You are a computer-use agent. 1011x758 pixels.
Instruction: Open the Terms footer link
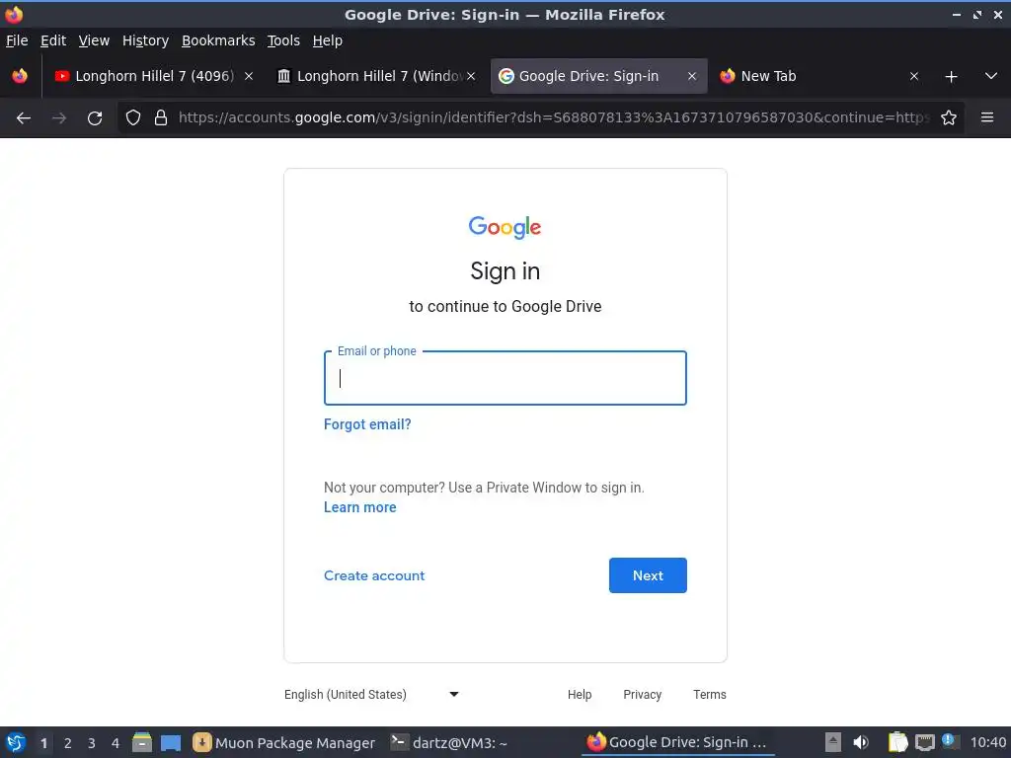click(709, 694)
